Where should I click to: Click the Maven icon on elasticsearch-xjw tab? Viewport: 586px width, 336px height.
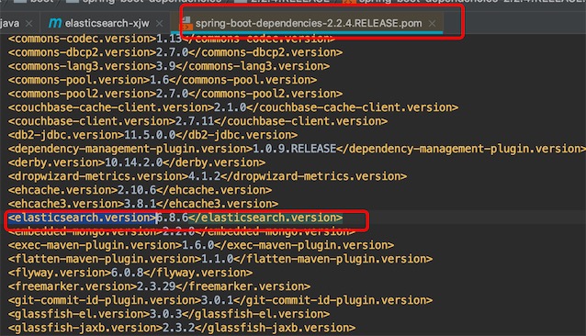(55, 23)
